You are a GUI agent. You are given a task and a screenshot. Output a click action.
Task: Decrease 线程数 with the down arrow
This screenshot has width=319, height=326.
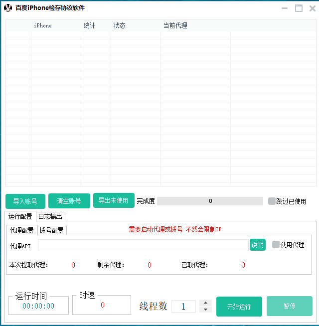click(205, 310)
